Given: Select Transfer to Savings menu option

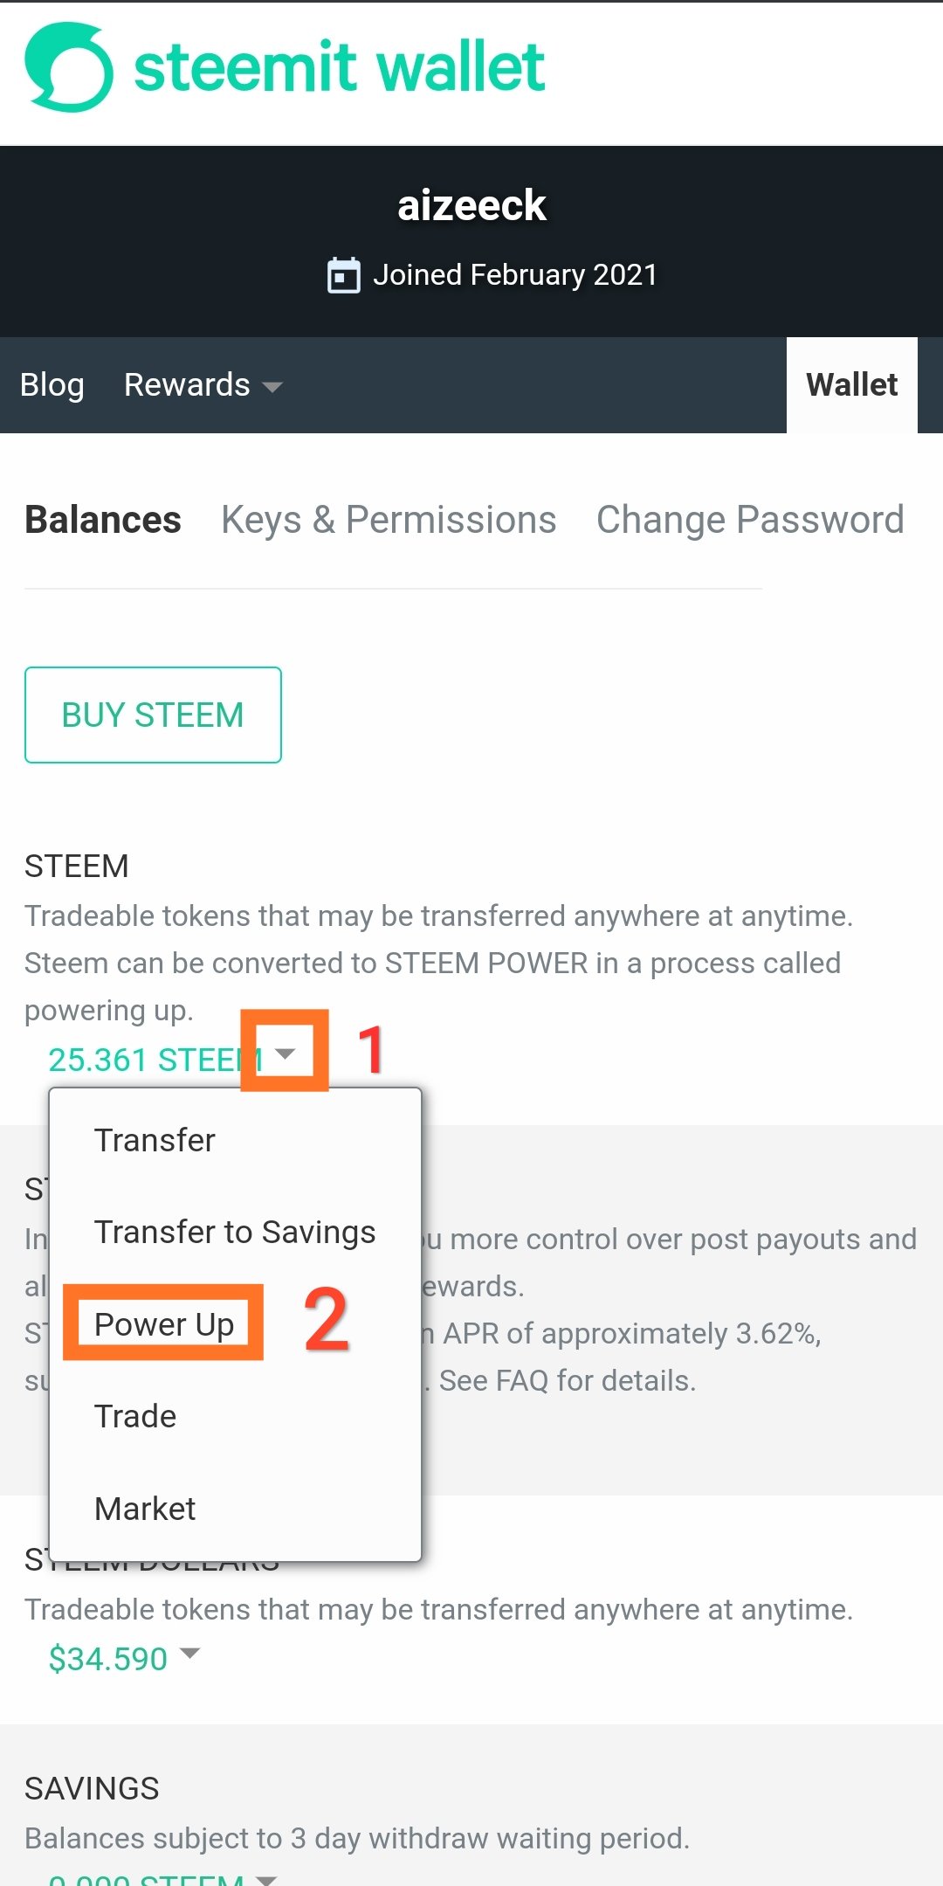Looking at the screenshot, I should [x=234, y=1232].
